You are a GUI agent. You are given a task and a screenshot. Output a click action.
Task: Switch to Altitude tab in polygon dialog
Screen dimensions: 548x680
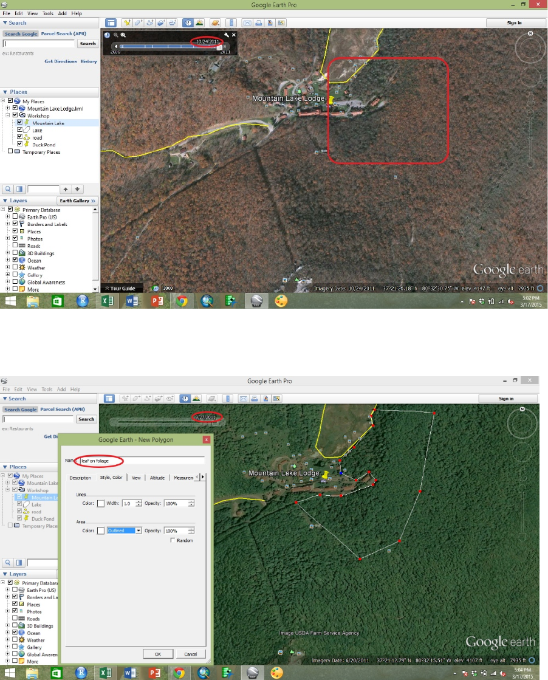pos(157,478)
